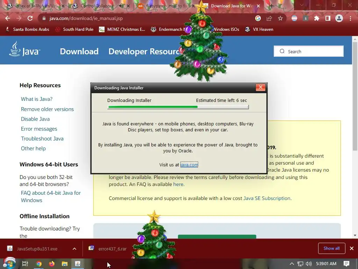Click Show all downloads button
The height and width of the screenshot is (269, 358).
(x=331, y=248)
